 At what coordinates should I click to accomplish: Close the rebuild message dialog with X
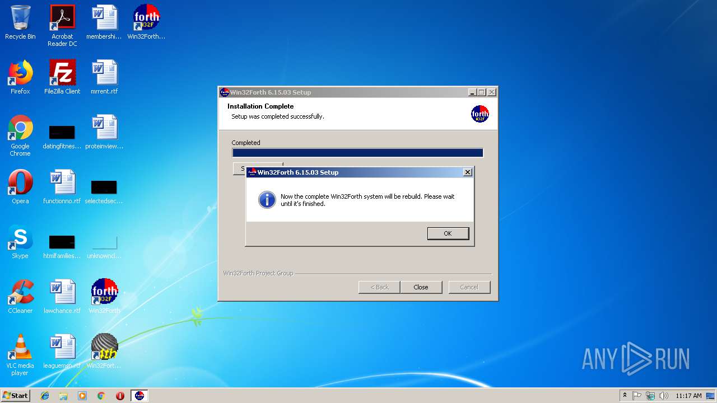pos(468,172)
